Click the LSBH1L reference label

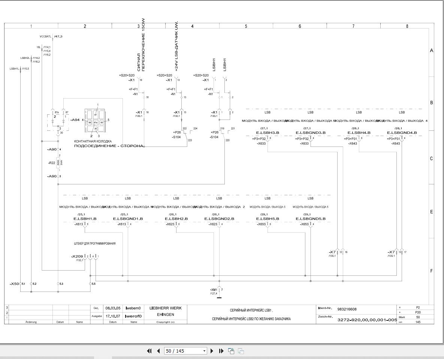click(14, 69)
